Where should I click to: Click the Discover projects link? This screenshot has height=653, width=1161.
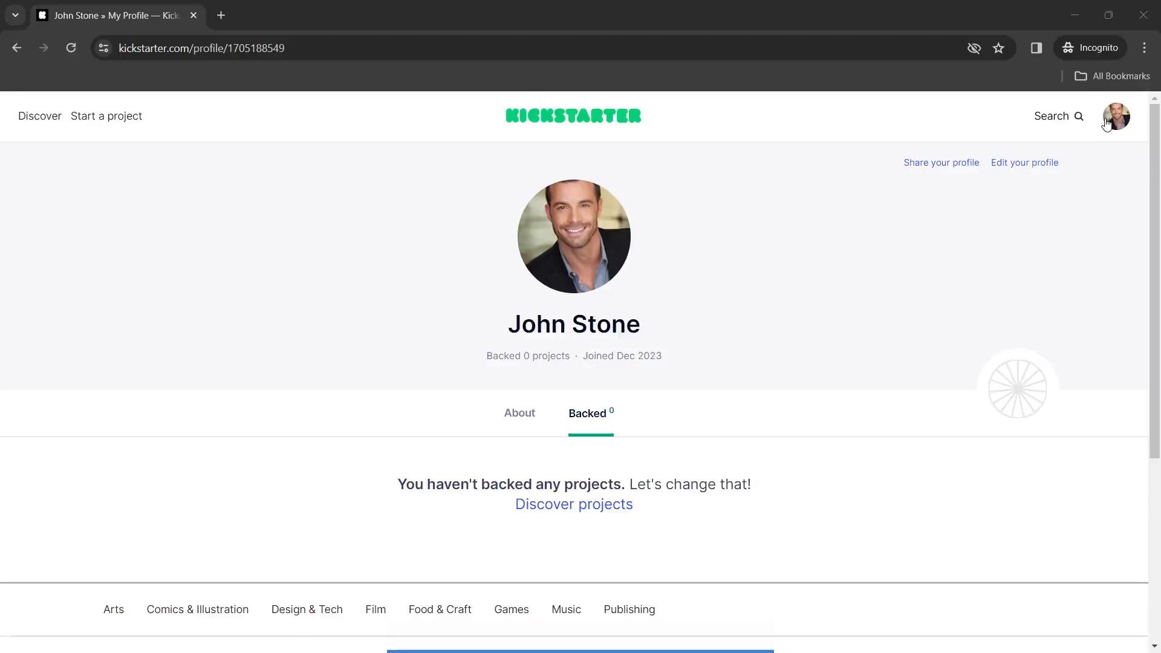[574, 504]
